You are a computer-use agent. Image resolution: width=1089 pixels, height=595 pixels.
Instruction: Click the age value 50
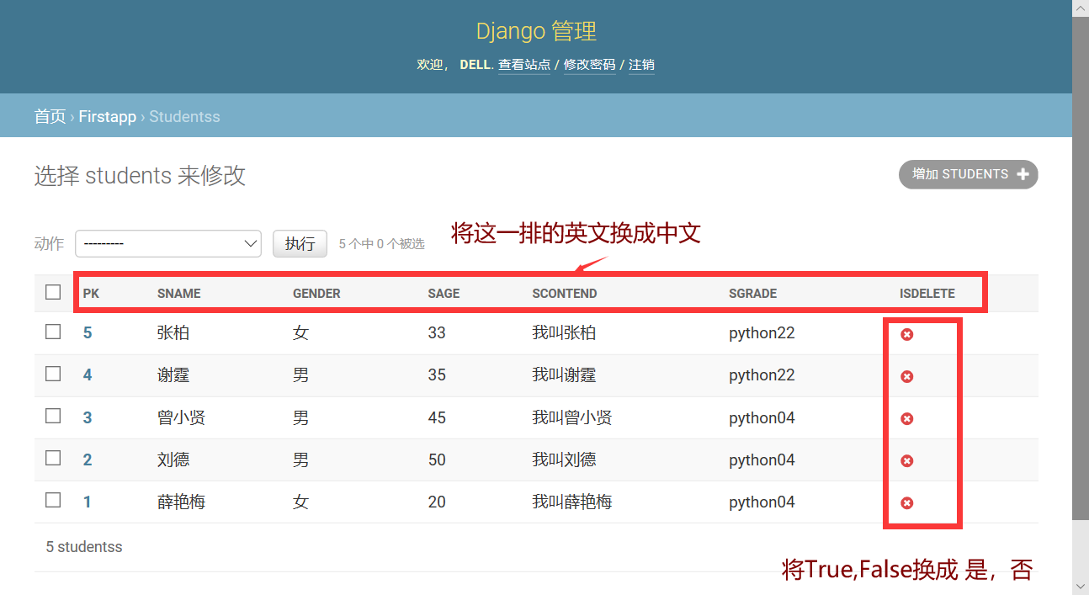point(437,460)
